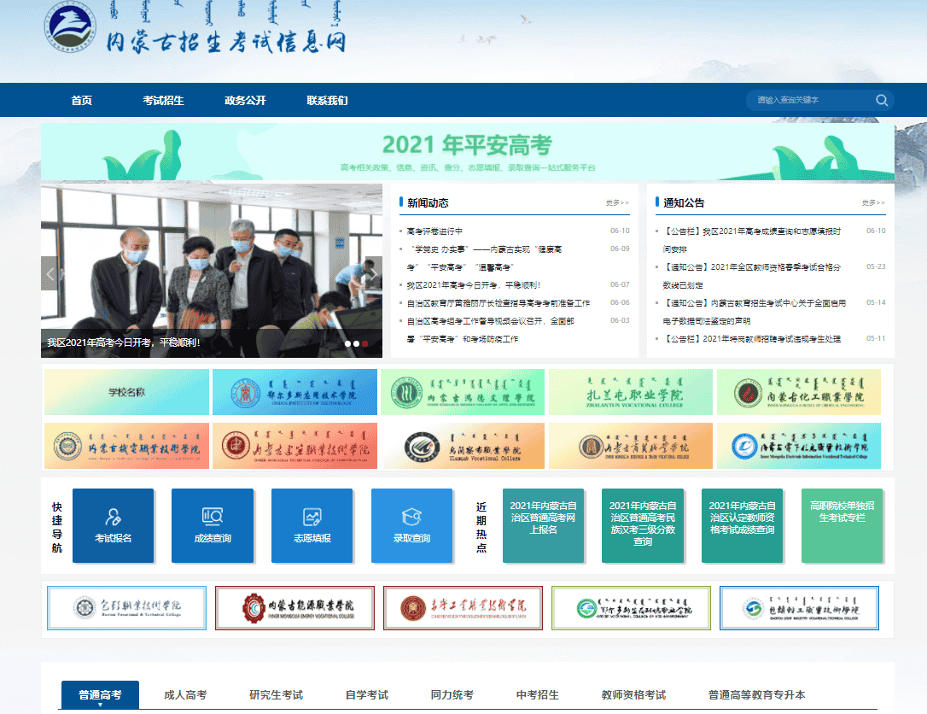
Task: Switch to the 成人高考 tab
Action: (185, 694)
